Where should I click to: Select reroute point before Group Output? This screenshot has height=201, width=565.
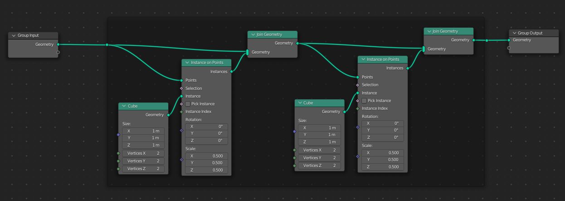(x=487, y=40)
